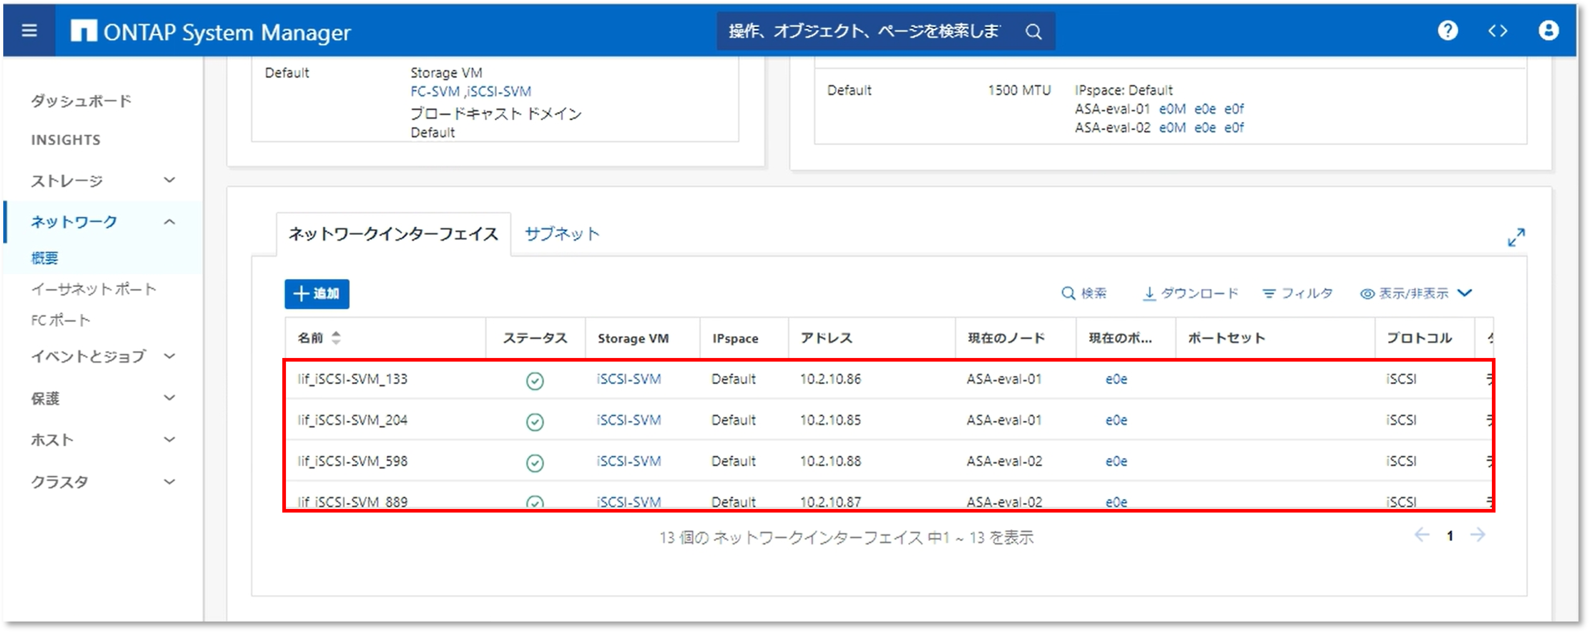The image size is (1589, 632).
Task: Click the address 10.2.10.86
Action: click(x=830, y=379)
